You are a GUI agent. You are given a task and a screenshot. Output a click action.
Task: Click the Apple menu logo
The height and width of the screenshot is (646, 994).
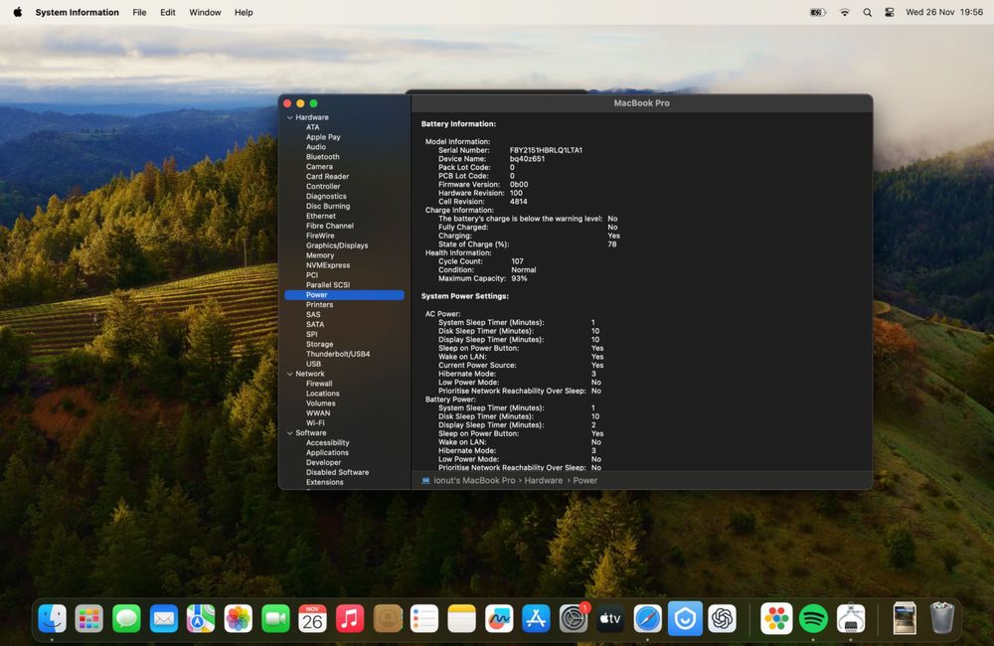pyautogui.click(x=17, y=12)
